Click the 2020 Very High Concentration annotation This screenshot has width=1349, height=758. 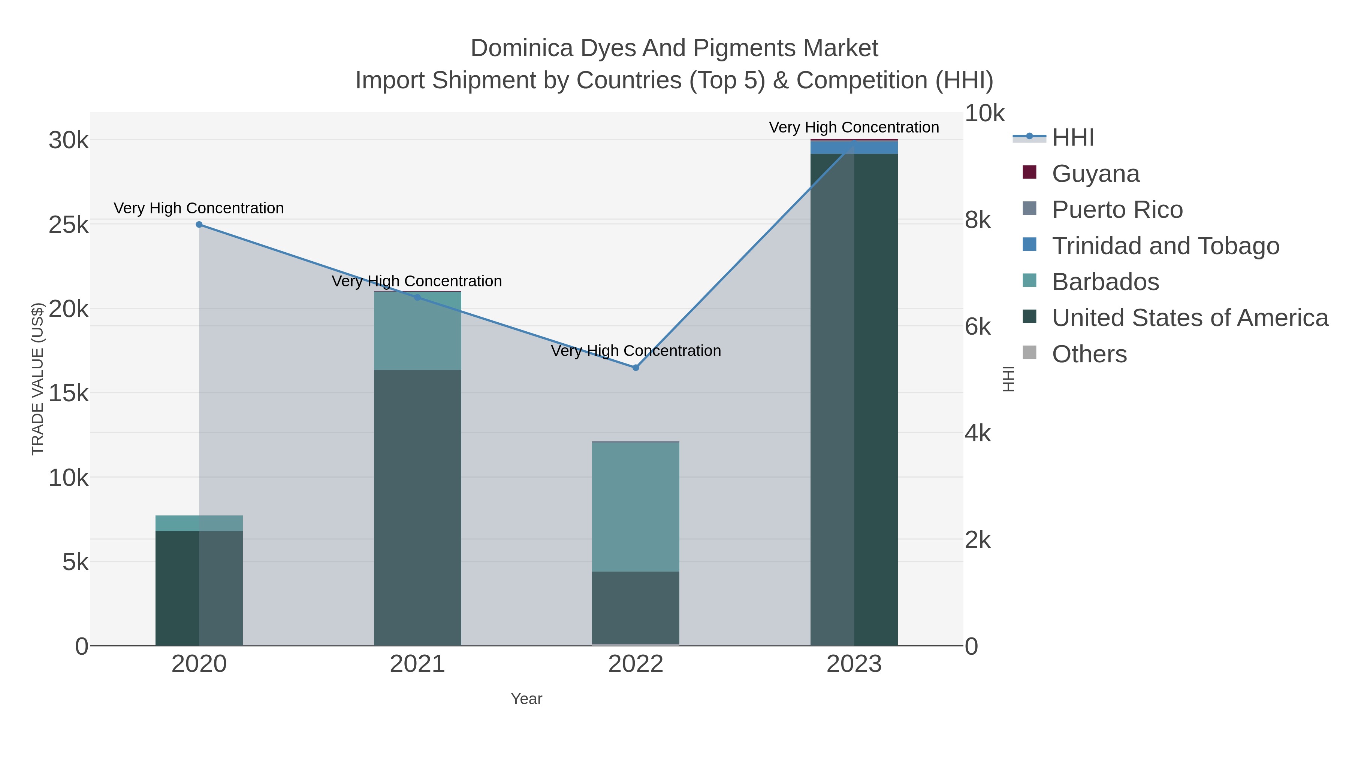click(199, 208)
